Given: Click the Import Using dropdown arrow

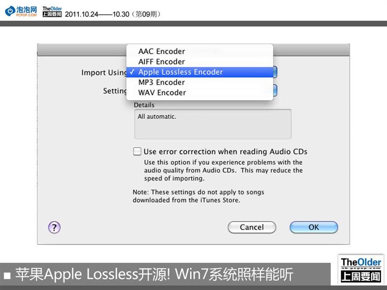Looking at the screenshot, I should point(275,72).
